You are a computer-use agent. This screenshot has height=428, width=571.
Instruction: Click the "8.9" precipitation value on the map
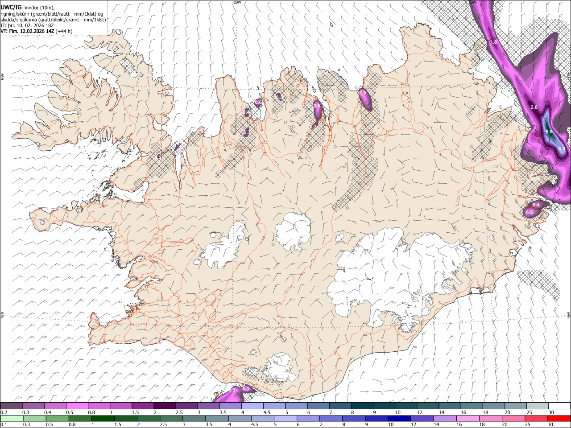pos(549,132)
